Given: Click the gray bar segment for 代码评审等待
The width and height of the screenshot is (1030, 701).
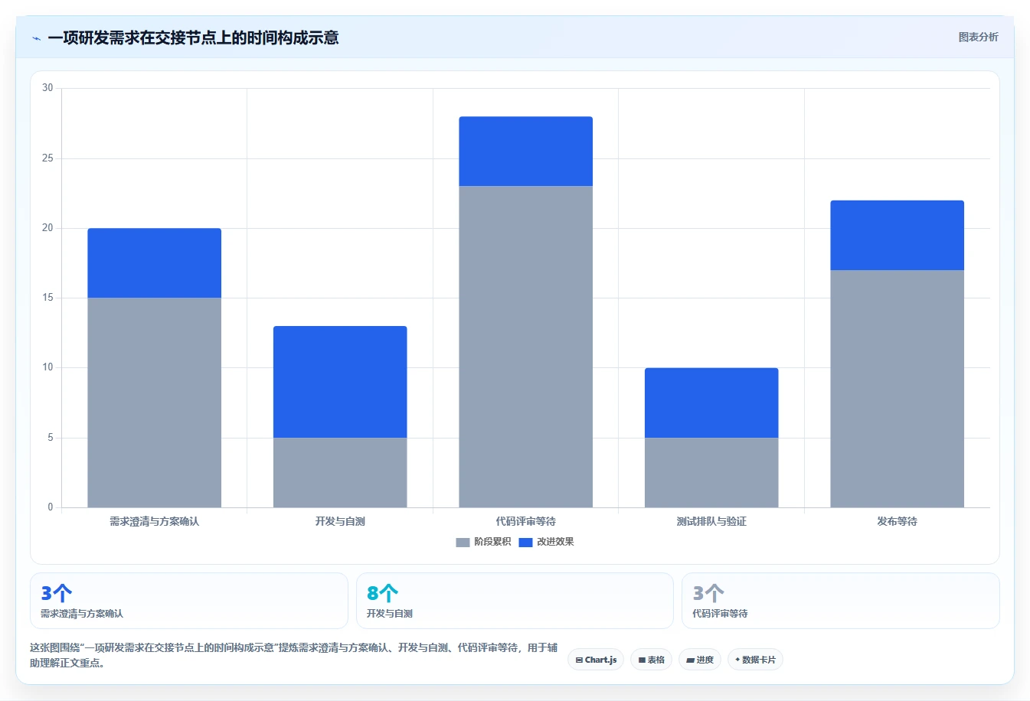Looking at the screenshot, I should 525,347.
